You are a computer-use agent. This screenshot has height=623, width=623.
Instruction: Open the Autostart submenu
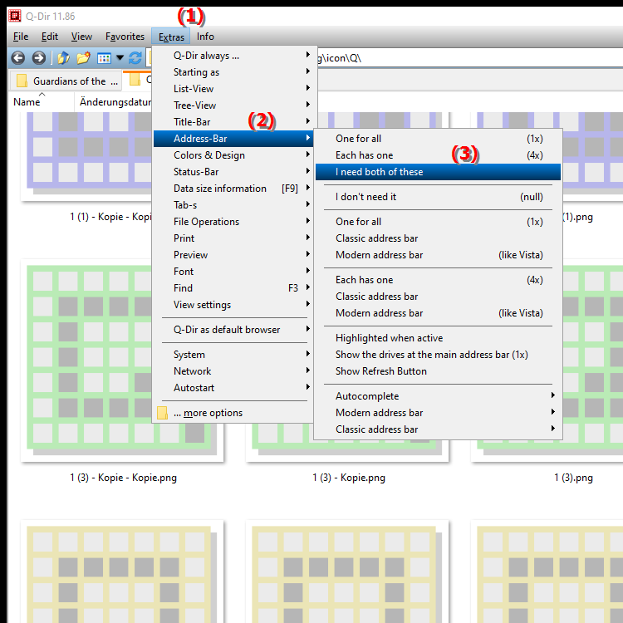tap(233, 388)
